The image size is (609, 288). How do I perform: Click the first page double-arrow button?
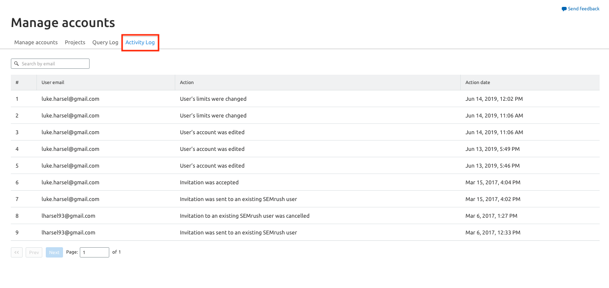[17, 252]
